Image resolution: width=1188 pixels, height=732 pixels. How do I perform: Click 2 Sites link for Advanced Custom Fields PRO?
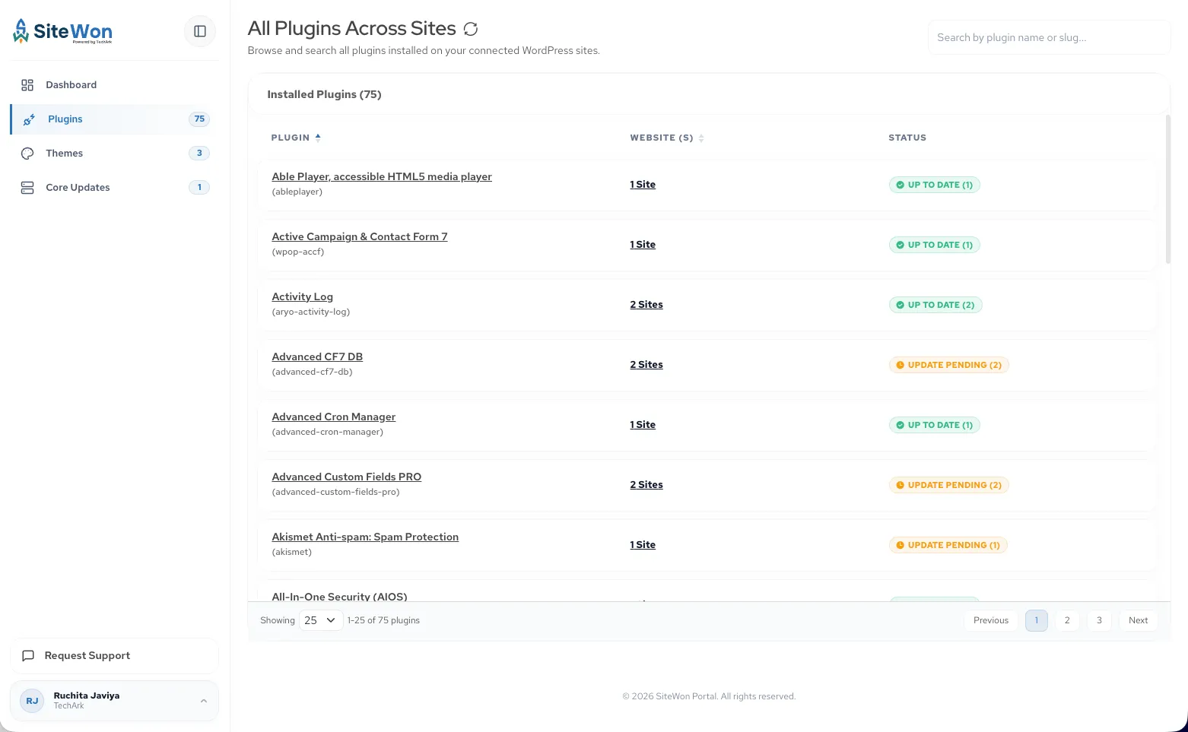point(646,485)
